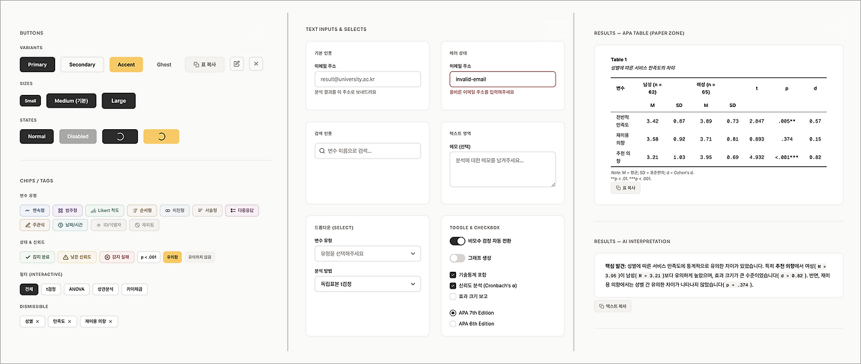Turn off 비모수 검정 자동 전환 switch
This screenshot has width=861, height=364.
pyautogui.click(x=457, y=241)
